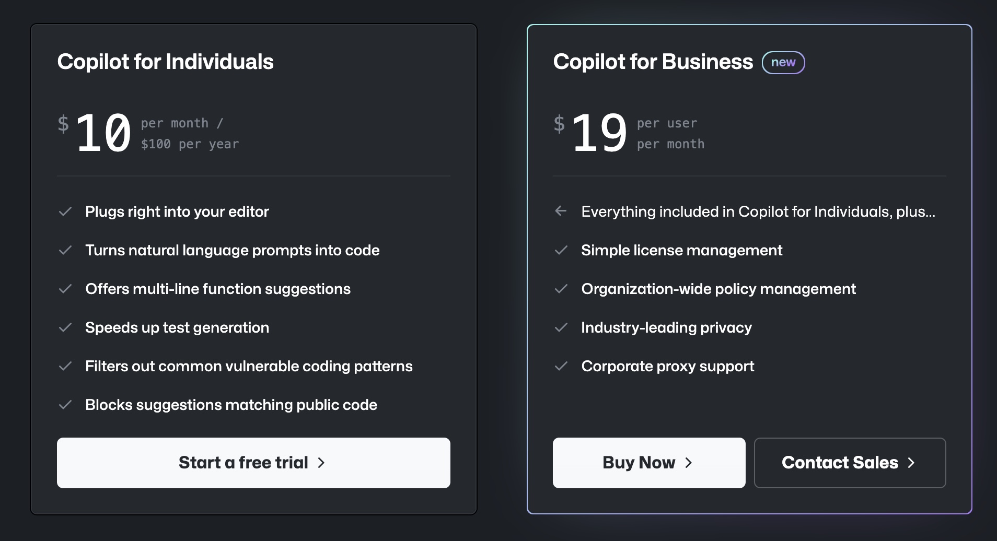Click the checkmark beside Industry-leading privacy
The width and height of the screenshot is (997, 541).
pyautogui.click(x=561, y=327)
